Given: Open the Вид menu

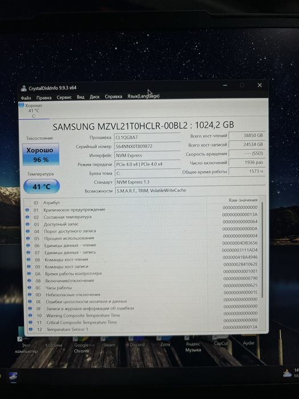Looking at the screenshot, I should [81, 97].
